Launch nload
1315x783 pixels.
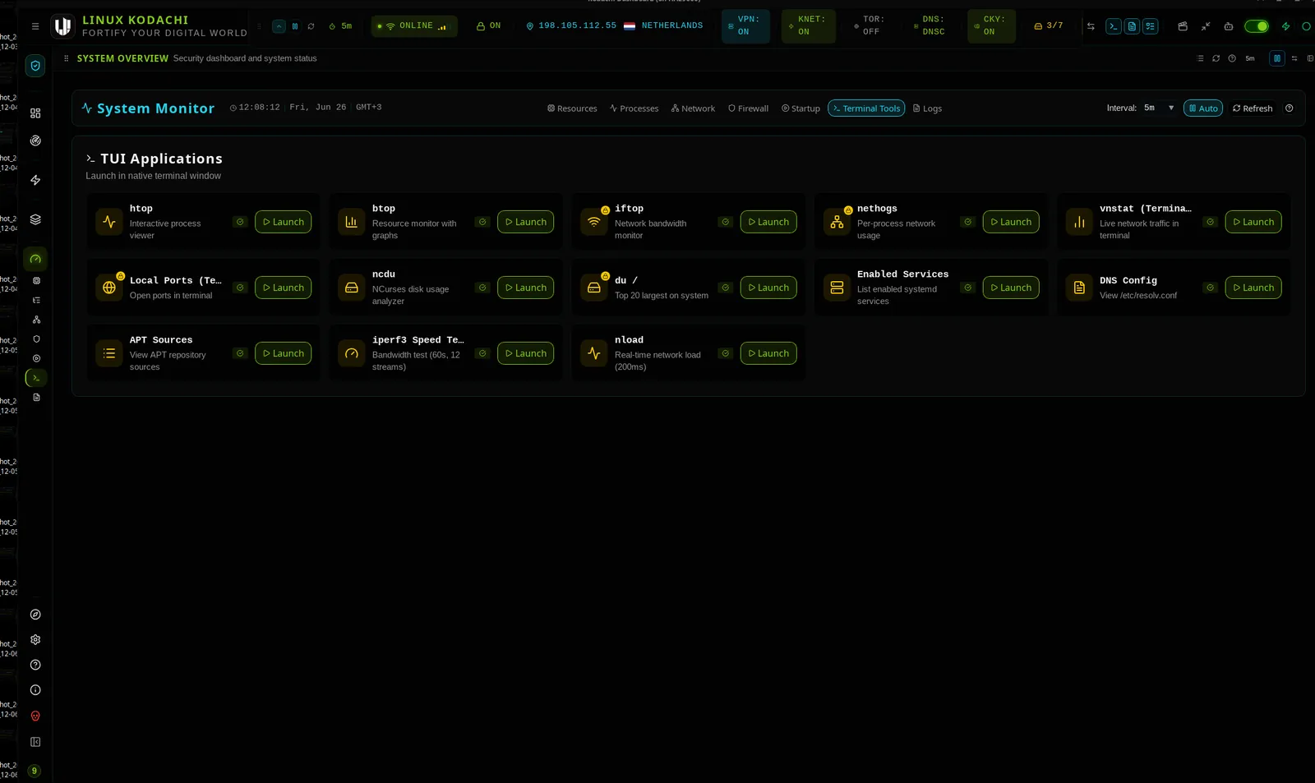(768, 353)
